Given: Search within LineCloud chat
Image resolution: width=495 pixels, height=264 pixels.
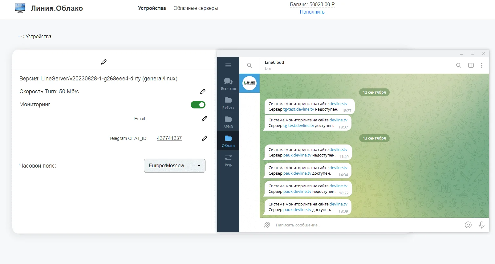Looking at the screenshot, I should click(458, 65).
